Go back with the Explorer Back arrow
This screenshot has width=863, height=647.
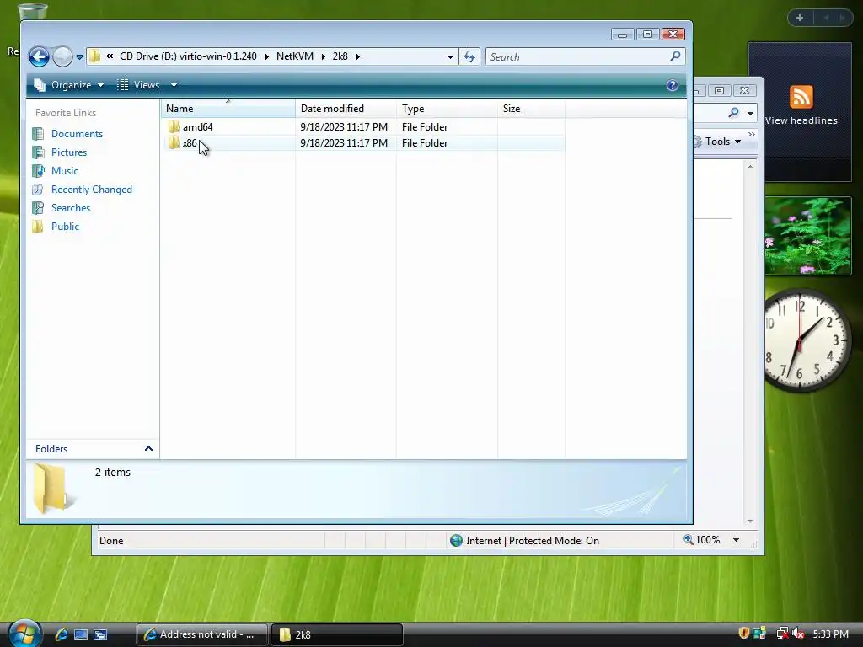(x=39, y=56)
